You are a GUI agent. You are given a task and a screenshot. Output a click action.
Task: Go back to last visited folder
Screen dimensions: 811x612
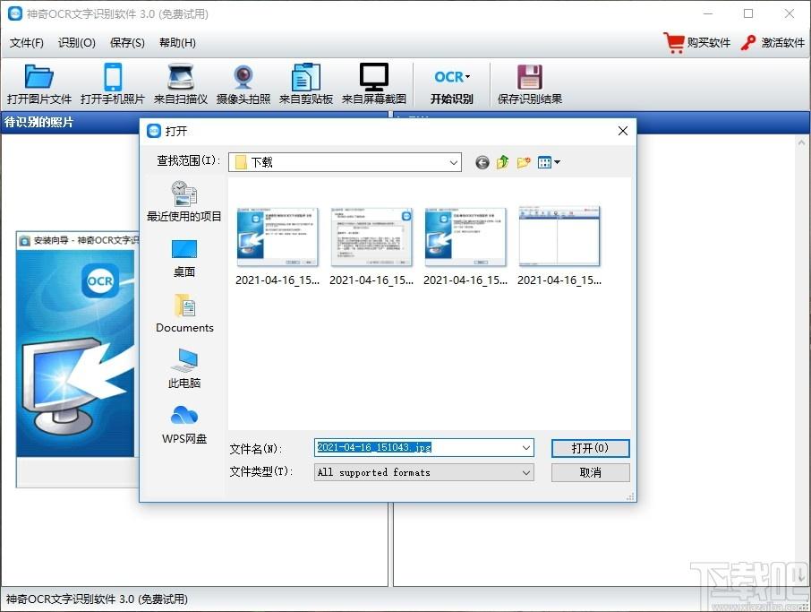pyautogui.click(x=482, y=162)
